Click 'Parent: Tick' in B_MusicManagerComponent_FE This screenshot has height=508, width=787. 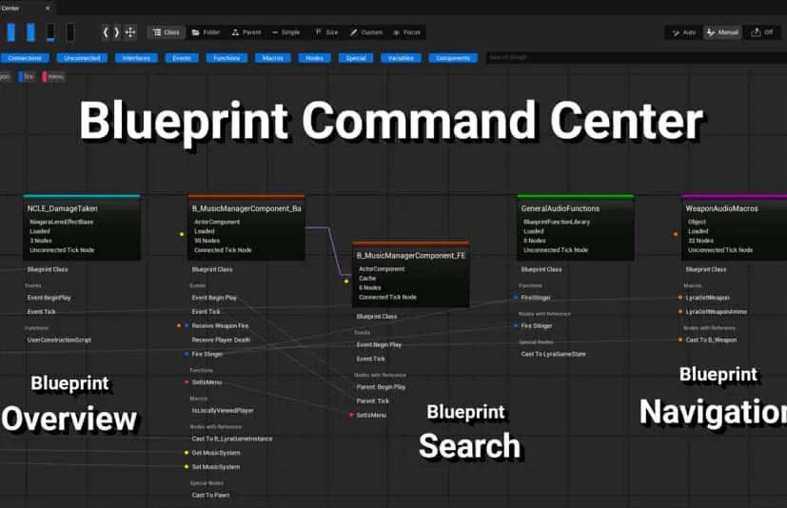point(372,401)
